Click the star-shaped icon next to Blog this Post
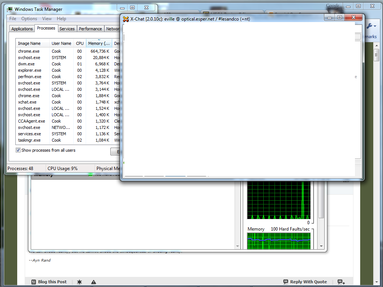383x287 pixels. click(x=79, y=282)
